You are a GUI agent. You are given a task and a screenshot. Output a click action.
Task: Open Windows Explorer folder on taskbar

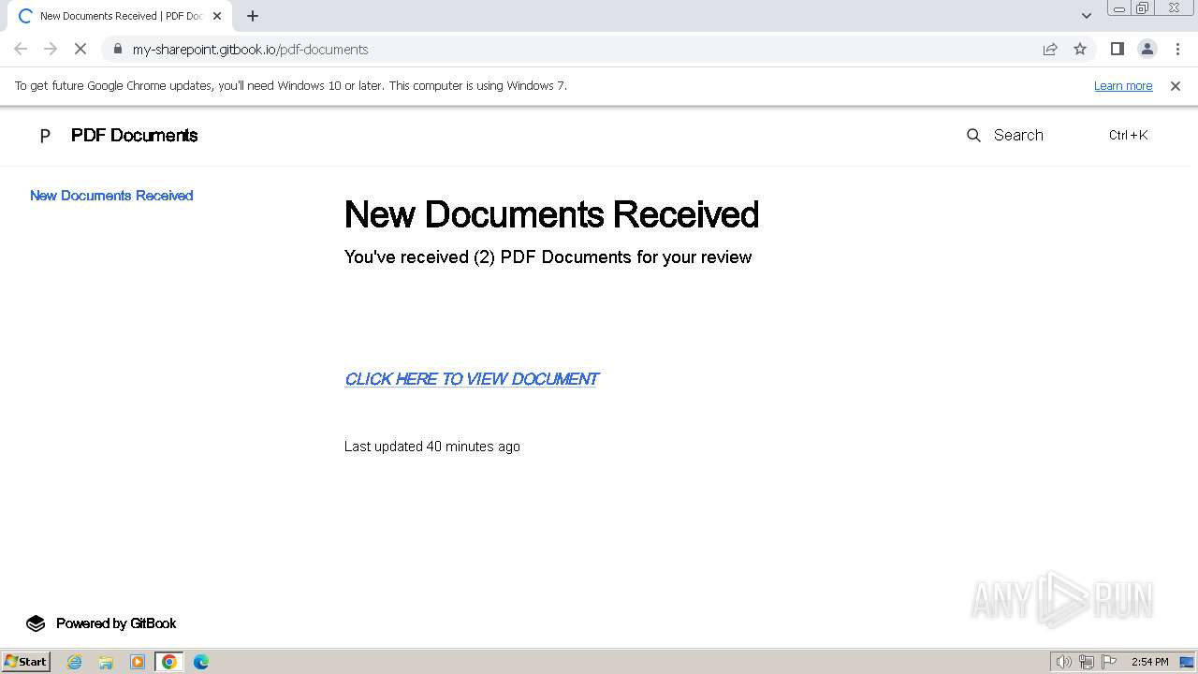click(106, 662)
